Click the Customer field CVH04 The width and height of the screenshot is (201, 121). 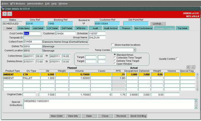(65, 33)
